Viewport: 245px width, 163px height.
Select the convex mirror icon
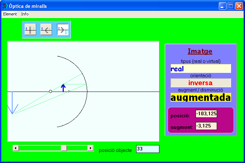pos(46,29)
